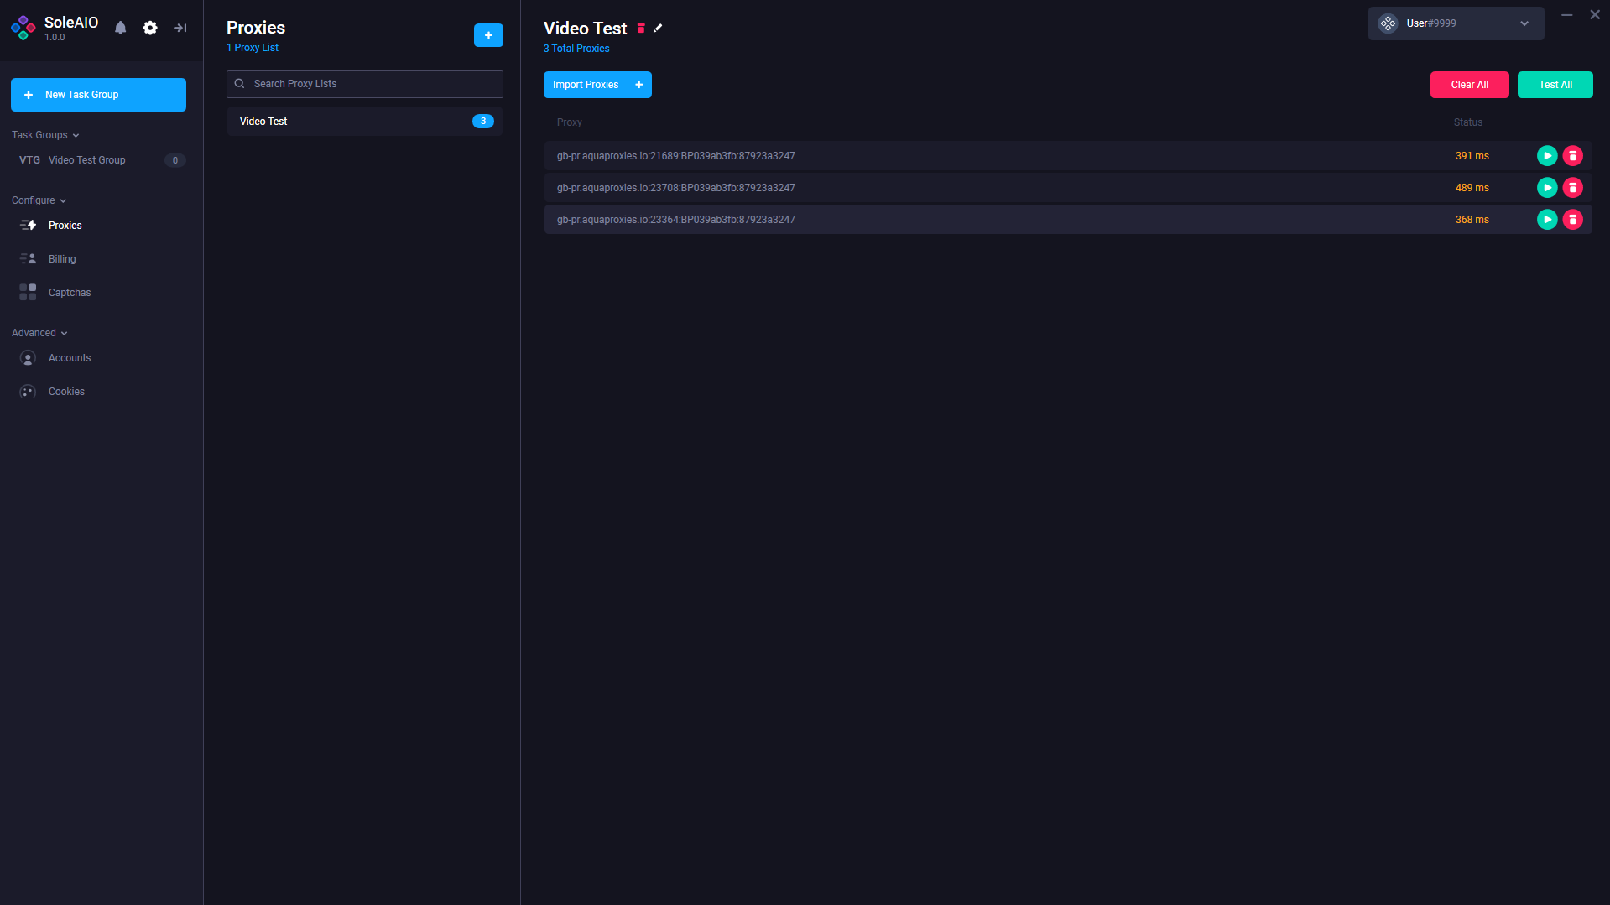Run test on the 368 ms proxy
Screen dimensions: 1610x905
[x=1547, y=220]
